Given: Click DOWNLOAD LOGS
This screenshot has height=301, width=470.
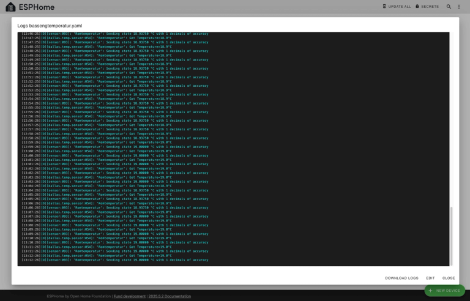Looking at the screenshot, I should point(401,278).
